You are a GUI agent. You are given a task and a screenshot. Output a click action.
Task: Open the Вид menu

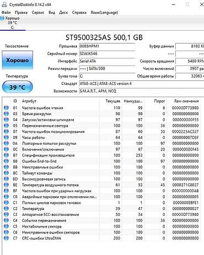(52, 13)
